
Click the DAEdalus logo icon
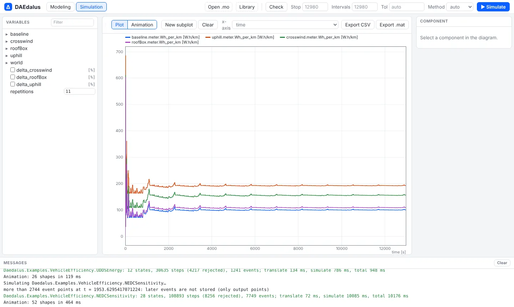8,7
